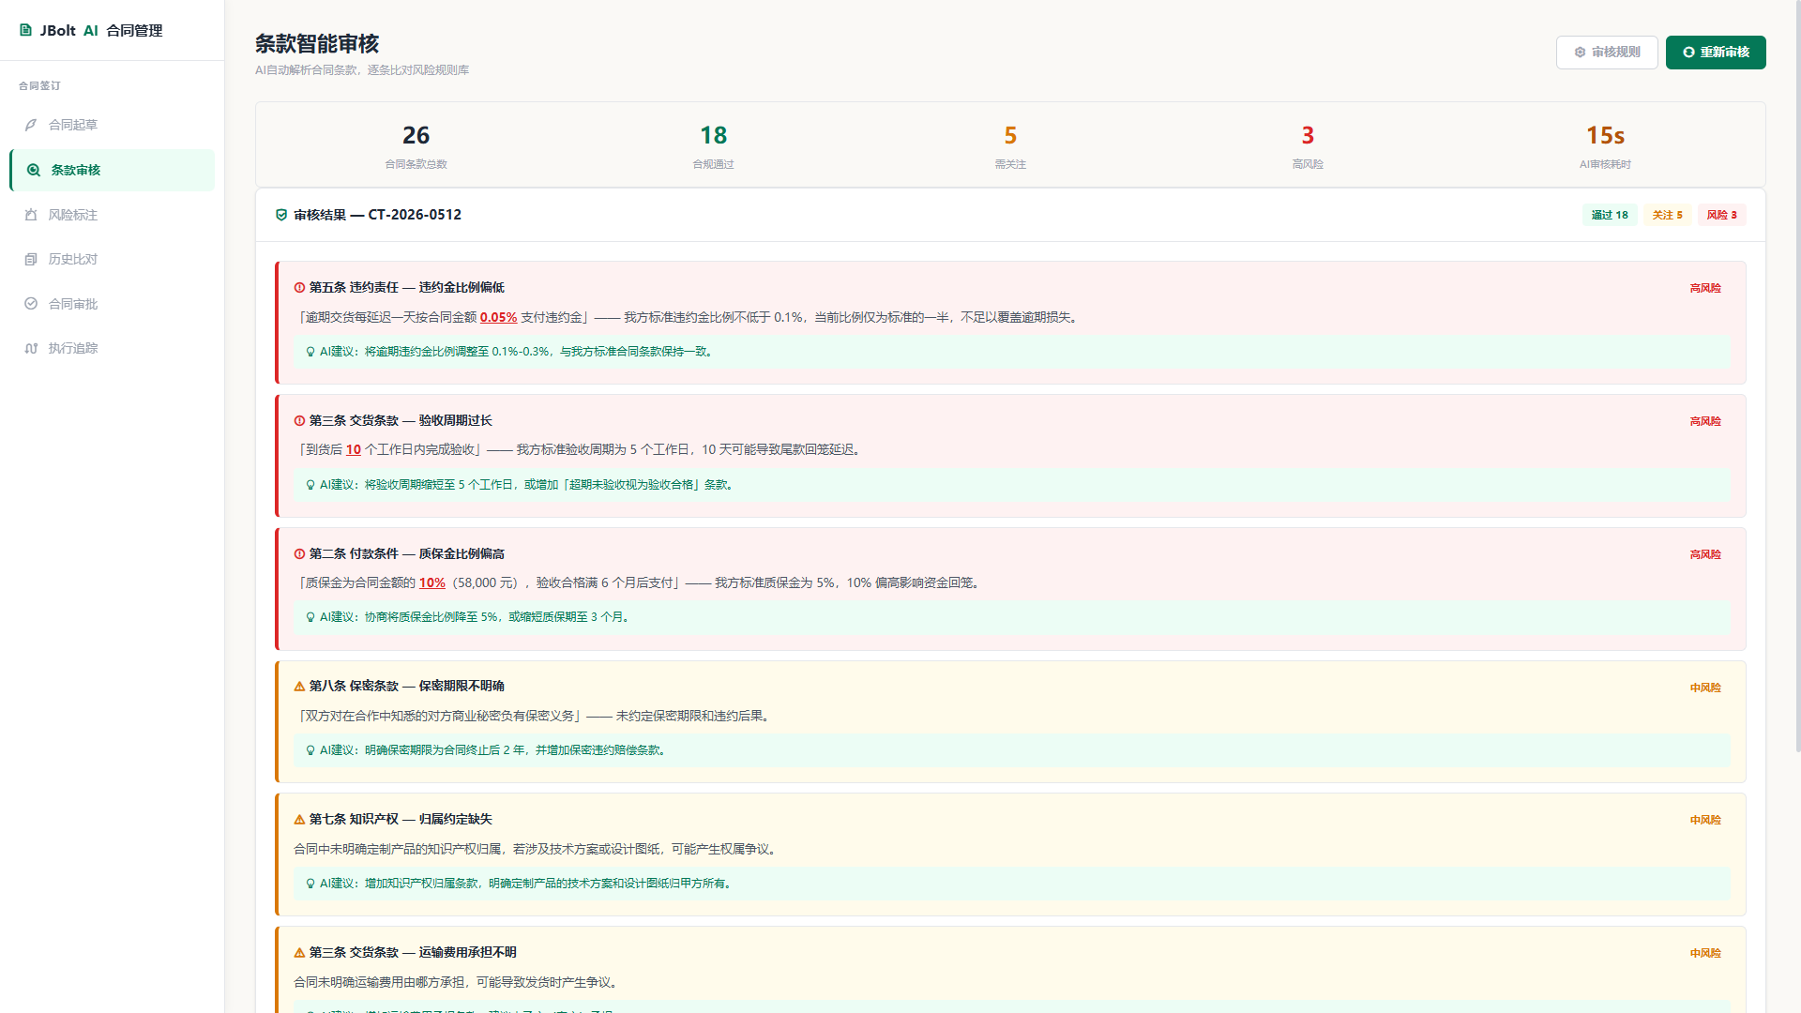Click the 合同签订 section label
Screen dimensions: 1801x1013
tap(39, 85)
